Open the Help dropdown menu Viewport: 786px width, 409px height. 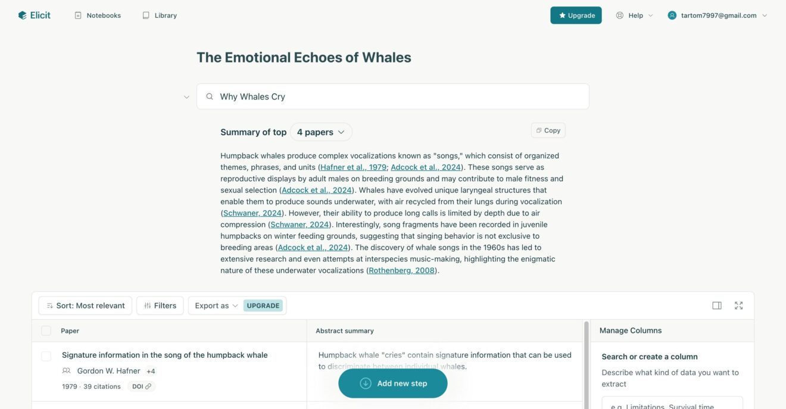tap(634, 15)
